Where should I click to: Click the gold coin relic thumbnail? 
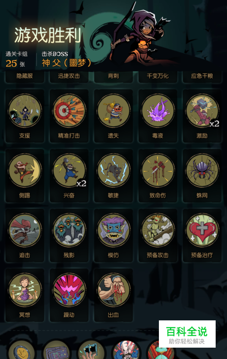pos(21,350)
